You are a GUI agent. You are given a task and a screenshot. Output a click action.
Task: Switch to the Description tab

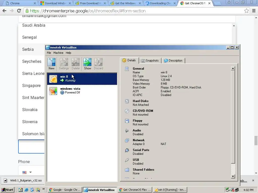173,61
